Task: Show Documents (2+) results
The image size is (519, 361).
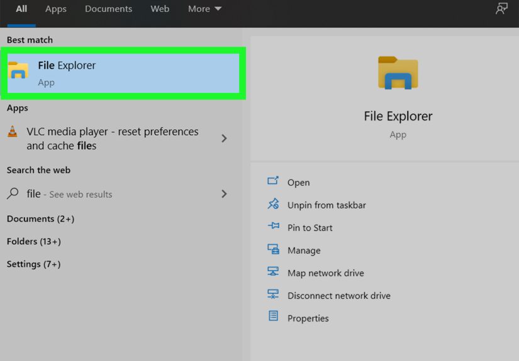Action: [x=41, y=218]
